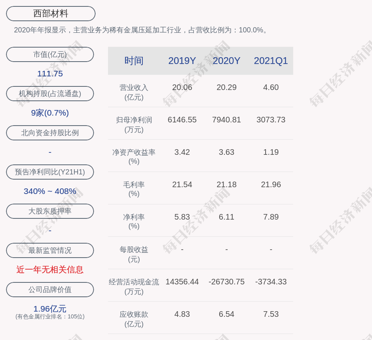This screenshot has width=372, height=340.
Task: Select the 市值(亿元) pill label
Action: [50, 54]
